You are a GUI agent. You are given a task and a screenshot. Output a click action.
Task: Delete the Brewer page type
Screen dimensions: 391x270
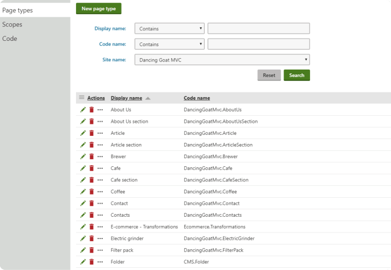click(x=92, y=156)
